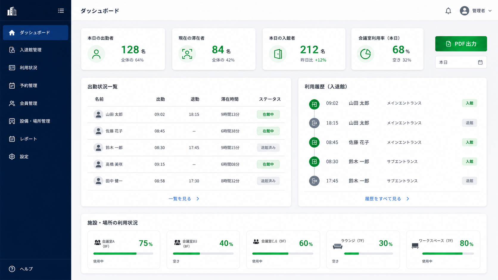Click 佐藤 花子 avatar in attendance list
Screen dimensions: 498x280
tap(98, 131)
